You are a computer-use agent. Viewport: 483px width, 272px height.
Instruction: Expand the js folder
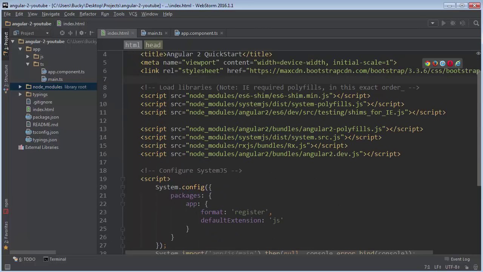28,57
